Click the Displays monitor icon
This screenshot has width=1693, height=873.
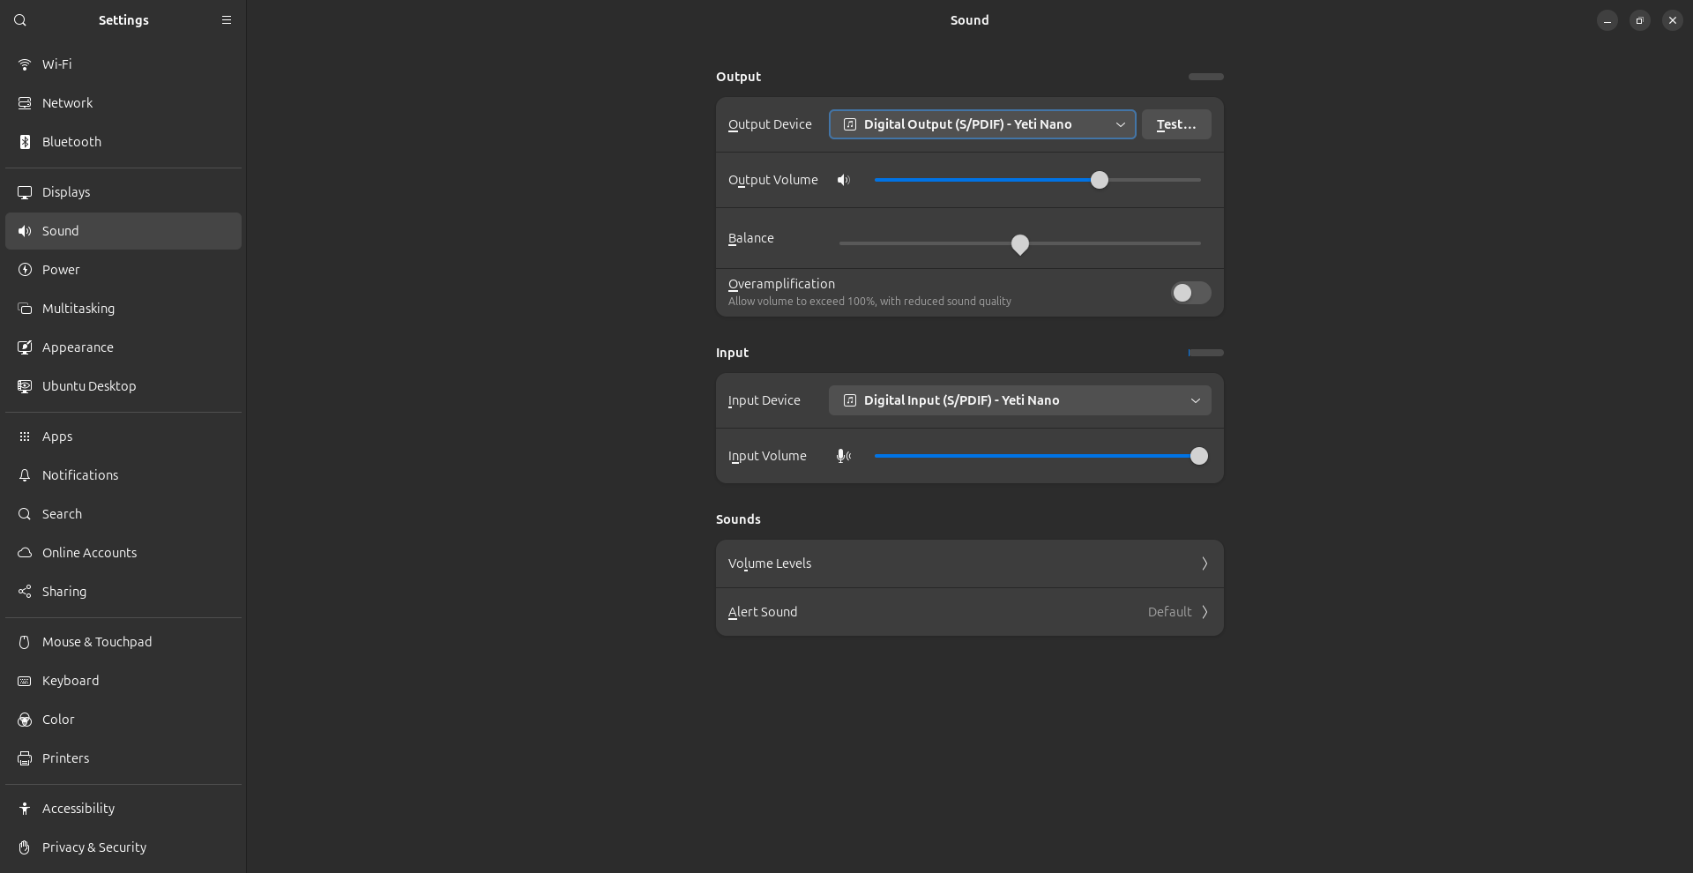click(24, 191)
